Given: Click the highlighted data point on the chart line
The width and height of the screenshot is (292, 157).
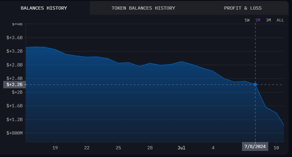Looking at the screenshot, I should pyautogui.click(x=255, y=85).
